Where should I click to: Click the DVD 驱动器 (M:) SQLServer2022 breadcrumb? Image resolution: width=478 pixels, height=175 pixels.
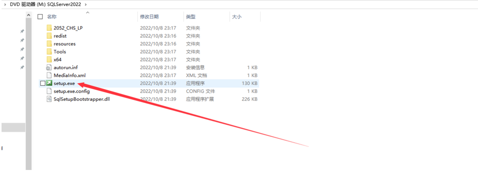46,4
